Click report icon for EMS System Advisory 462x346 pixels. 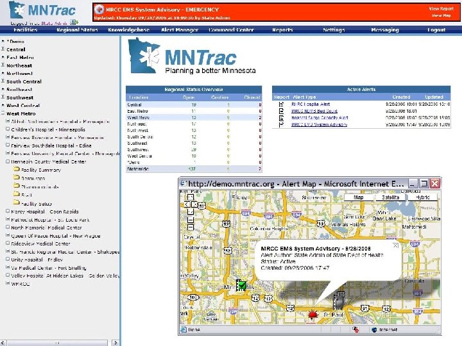pyautogui.click(x=282, y=124)
